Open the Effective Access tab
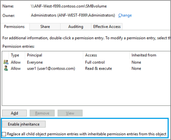The width and height of the screenshot is (171, 140). click(107, 26)
